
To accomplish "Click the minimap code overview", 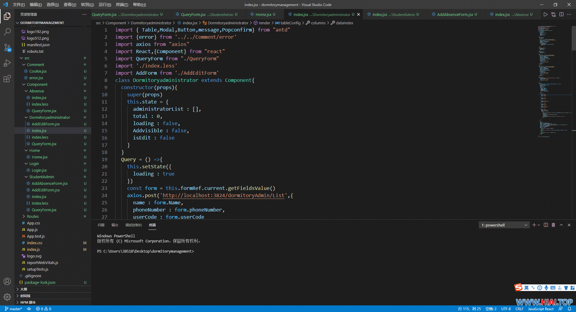I will point(554,81).
